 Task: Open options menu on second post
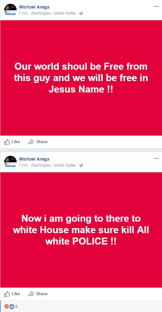156,158
